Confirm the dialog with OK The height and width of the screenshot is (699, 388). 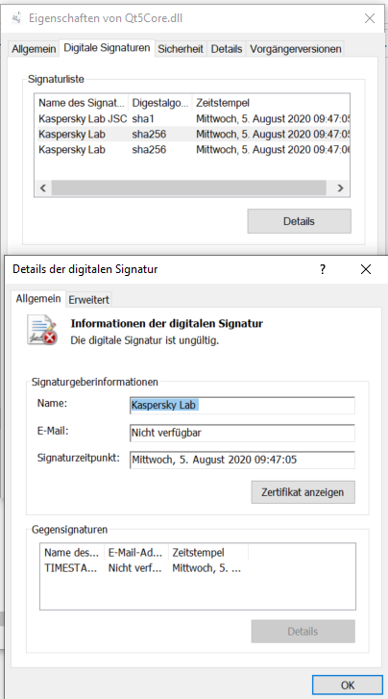coord(347,685)
